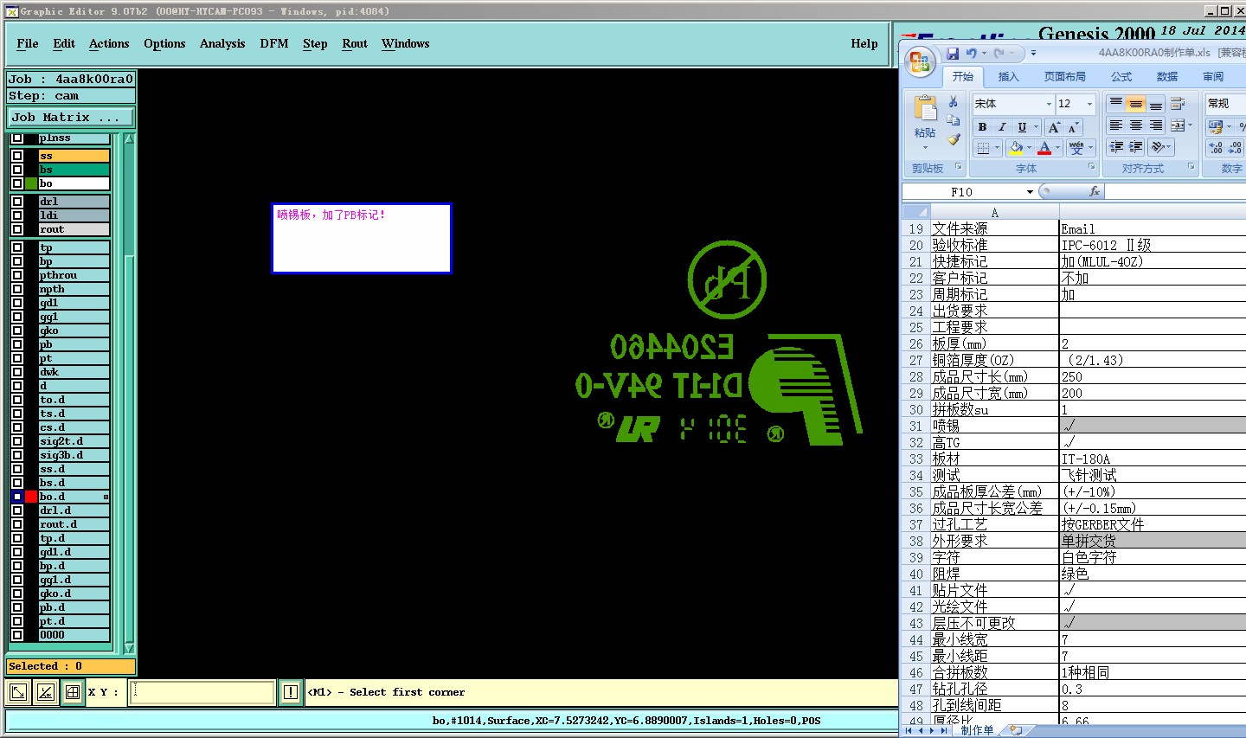
Task: Select the 制作单 sheet tab
Action: tap(978, 730)
